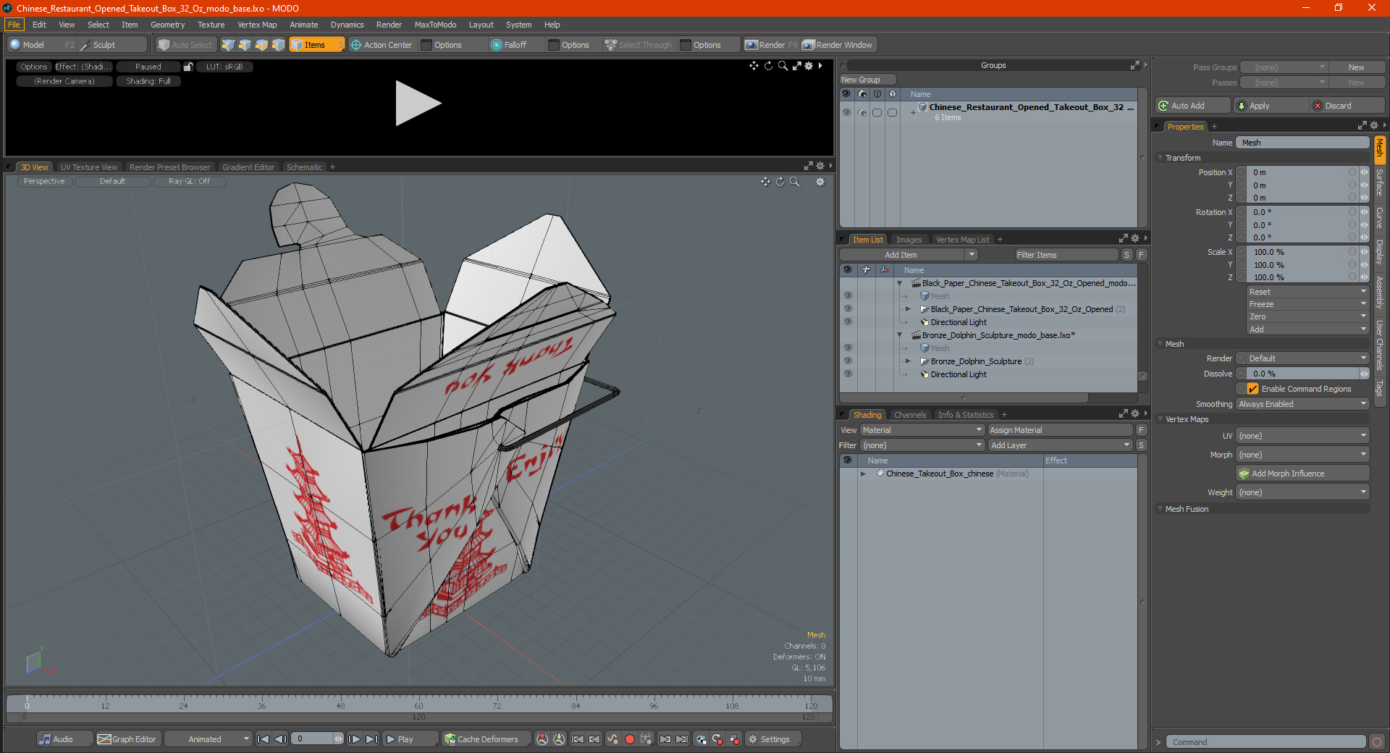Switch to Channels tab
1390x753 pixels.
909,415
